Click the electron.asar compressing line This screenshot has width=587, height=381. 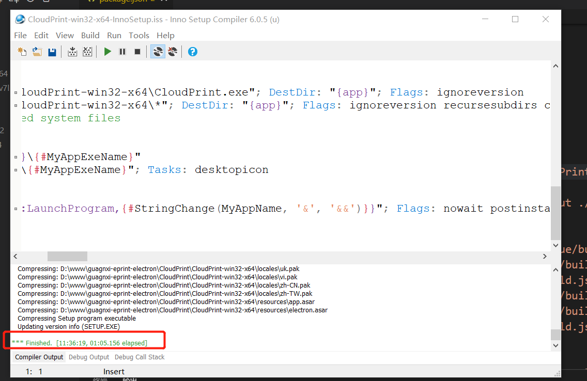173,310
